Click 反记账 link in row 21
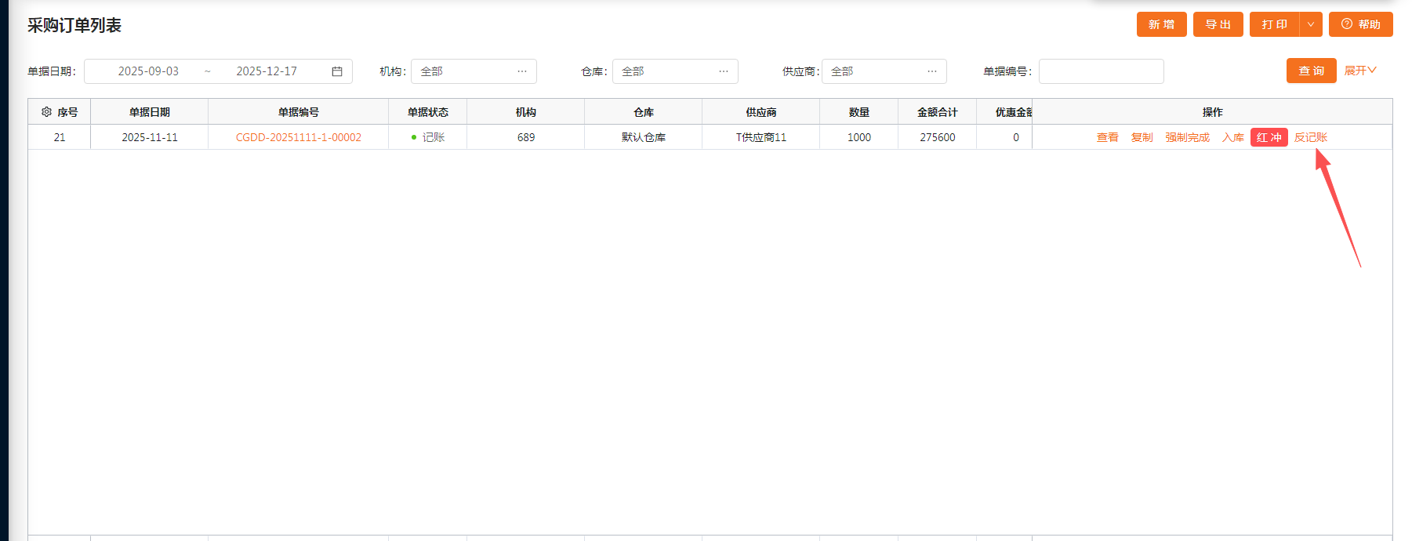The image size is (1412, 541). [x=1311, y=137]
